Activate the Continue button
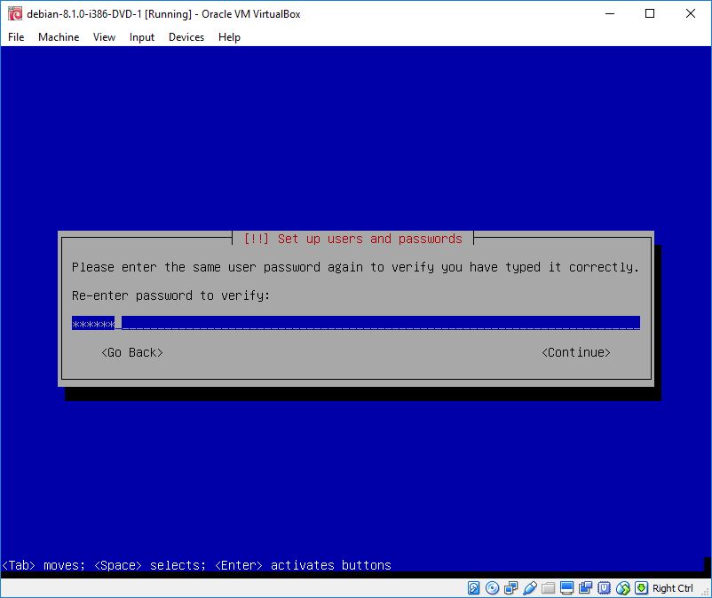The width and height of the screenshot is (712, 598). click(x=576, y=352)
